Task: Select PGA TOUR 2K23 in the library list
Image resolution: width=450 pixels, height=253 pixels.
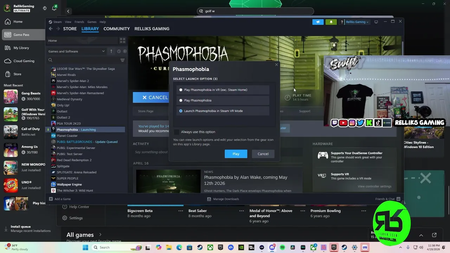Action: click(69, 123)
